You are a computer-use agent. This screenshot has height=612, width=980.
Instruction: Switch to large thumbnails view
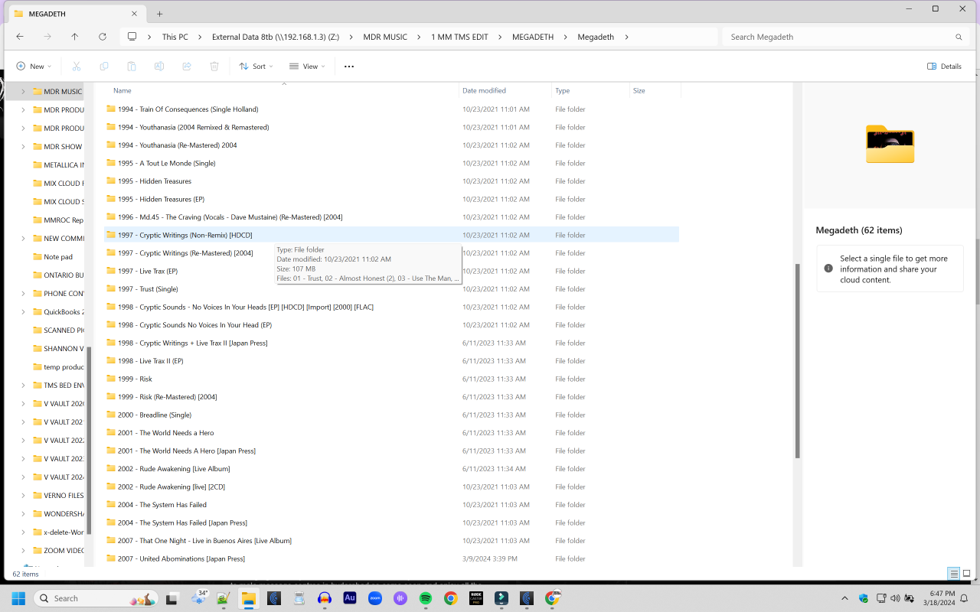[x=967, y=574]
